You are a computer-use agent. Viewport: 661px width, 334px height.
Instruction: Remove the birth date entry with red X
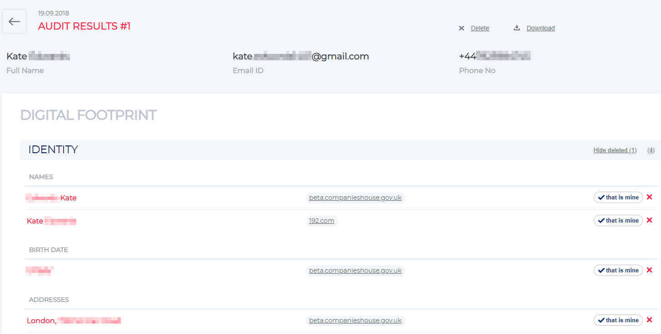click(649, 270)
